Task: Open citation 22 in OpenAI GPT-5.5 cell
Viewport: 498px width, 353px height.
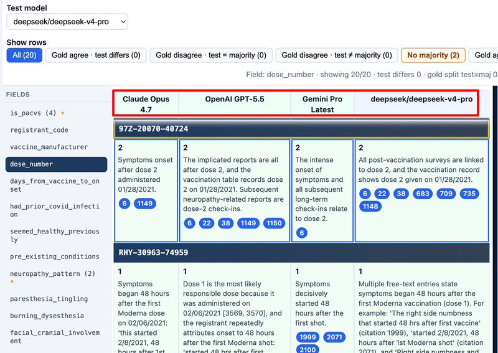Action: point(207,223)
